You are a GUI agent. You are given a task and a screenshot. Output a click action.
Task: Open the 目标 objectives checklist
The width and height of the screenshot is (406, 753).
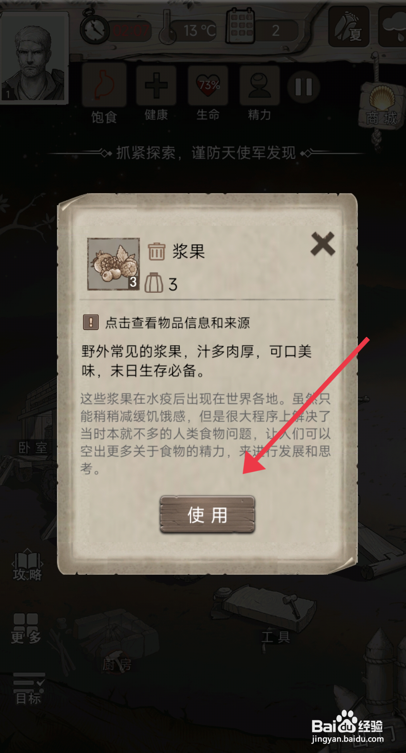coord(28,689)
